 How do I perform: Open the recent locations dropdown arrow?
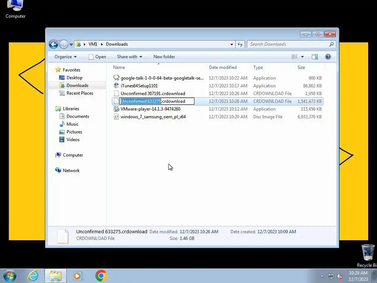coord(71,45)
